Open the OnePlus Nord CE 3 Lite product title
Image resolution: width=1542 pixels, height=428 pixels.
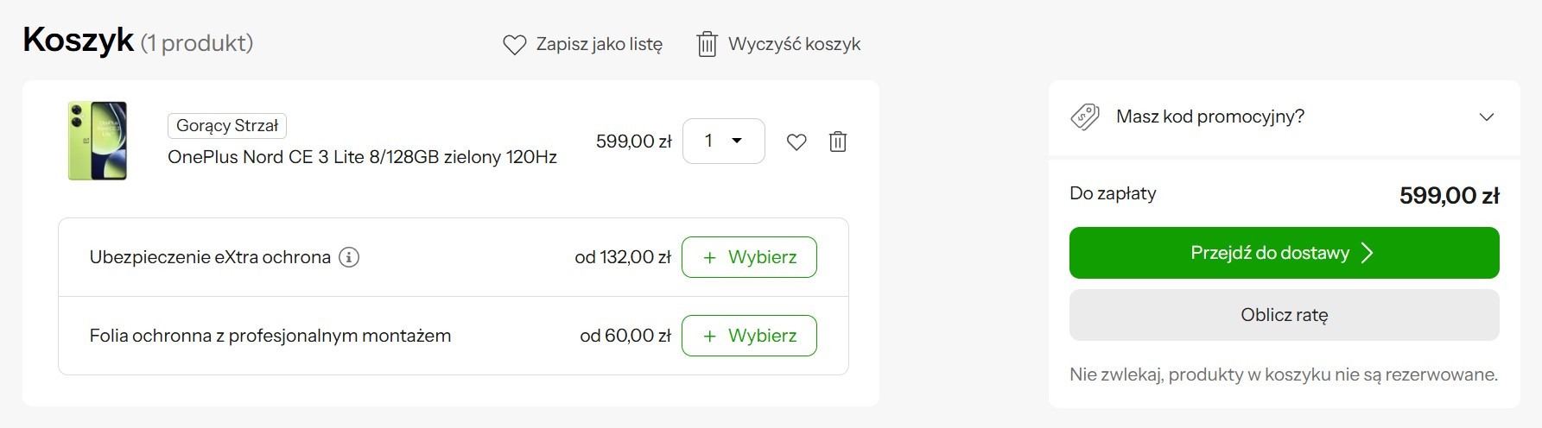362,157
